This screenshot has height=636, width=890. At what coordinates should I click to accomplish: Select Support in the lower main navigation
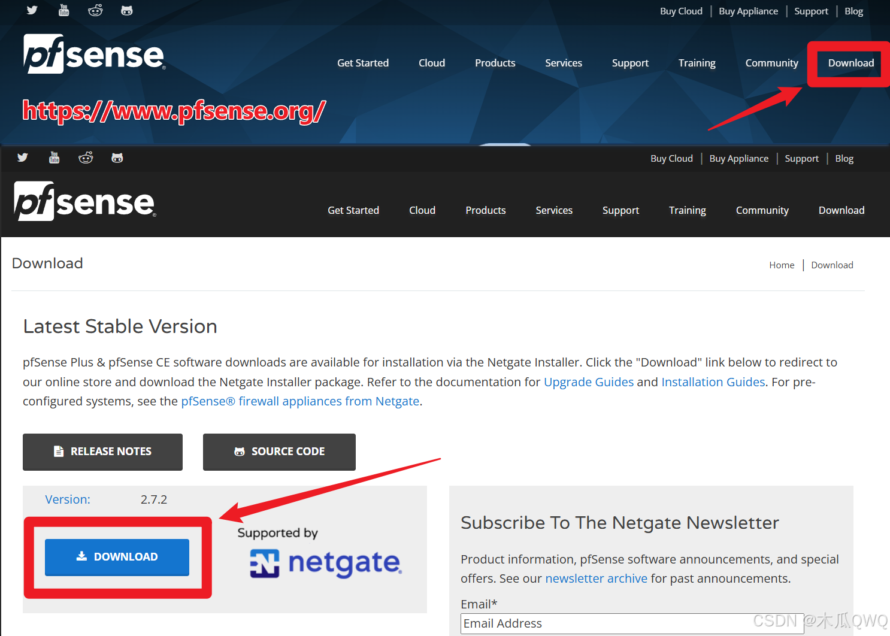[620, 210]
